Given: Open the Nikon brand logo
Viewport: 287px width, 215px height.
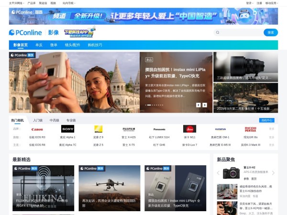Looking at the screenshot, I should (x=98, y=129).
